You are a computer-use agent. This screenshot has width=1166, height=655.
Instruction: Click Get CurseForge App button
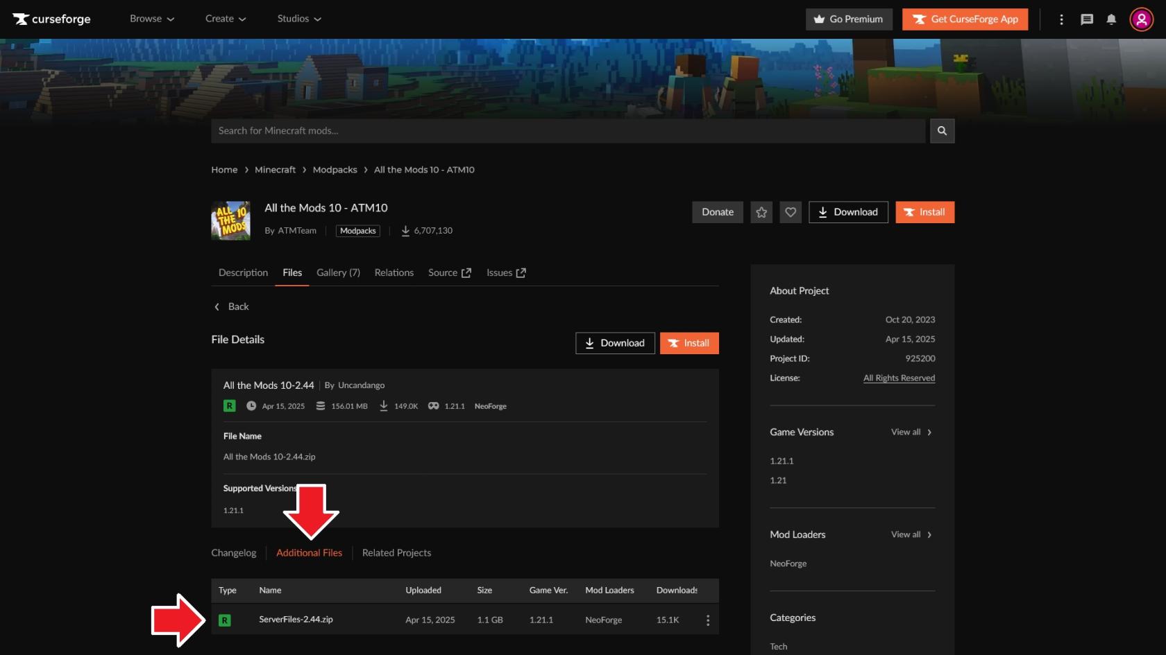[x=965, y=19]
